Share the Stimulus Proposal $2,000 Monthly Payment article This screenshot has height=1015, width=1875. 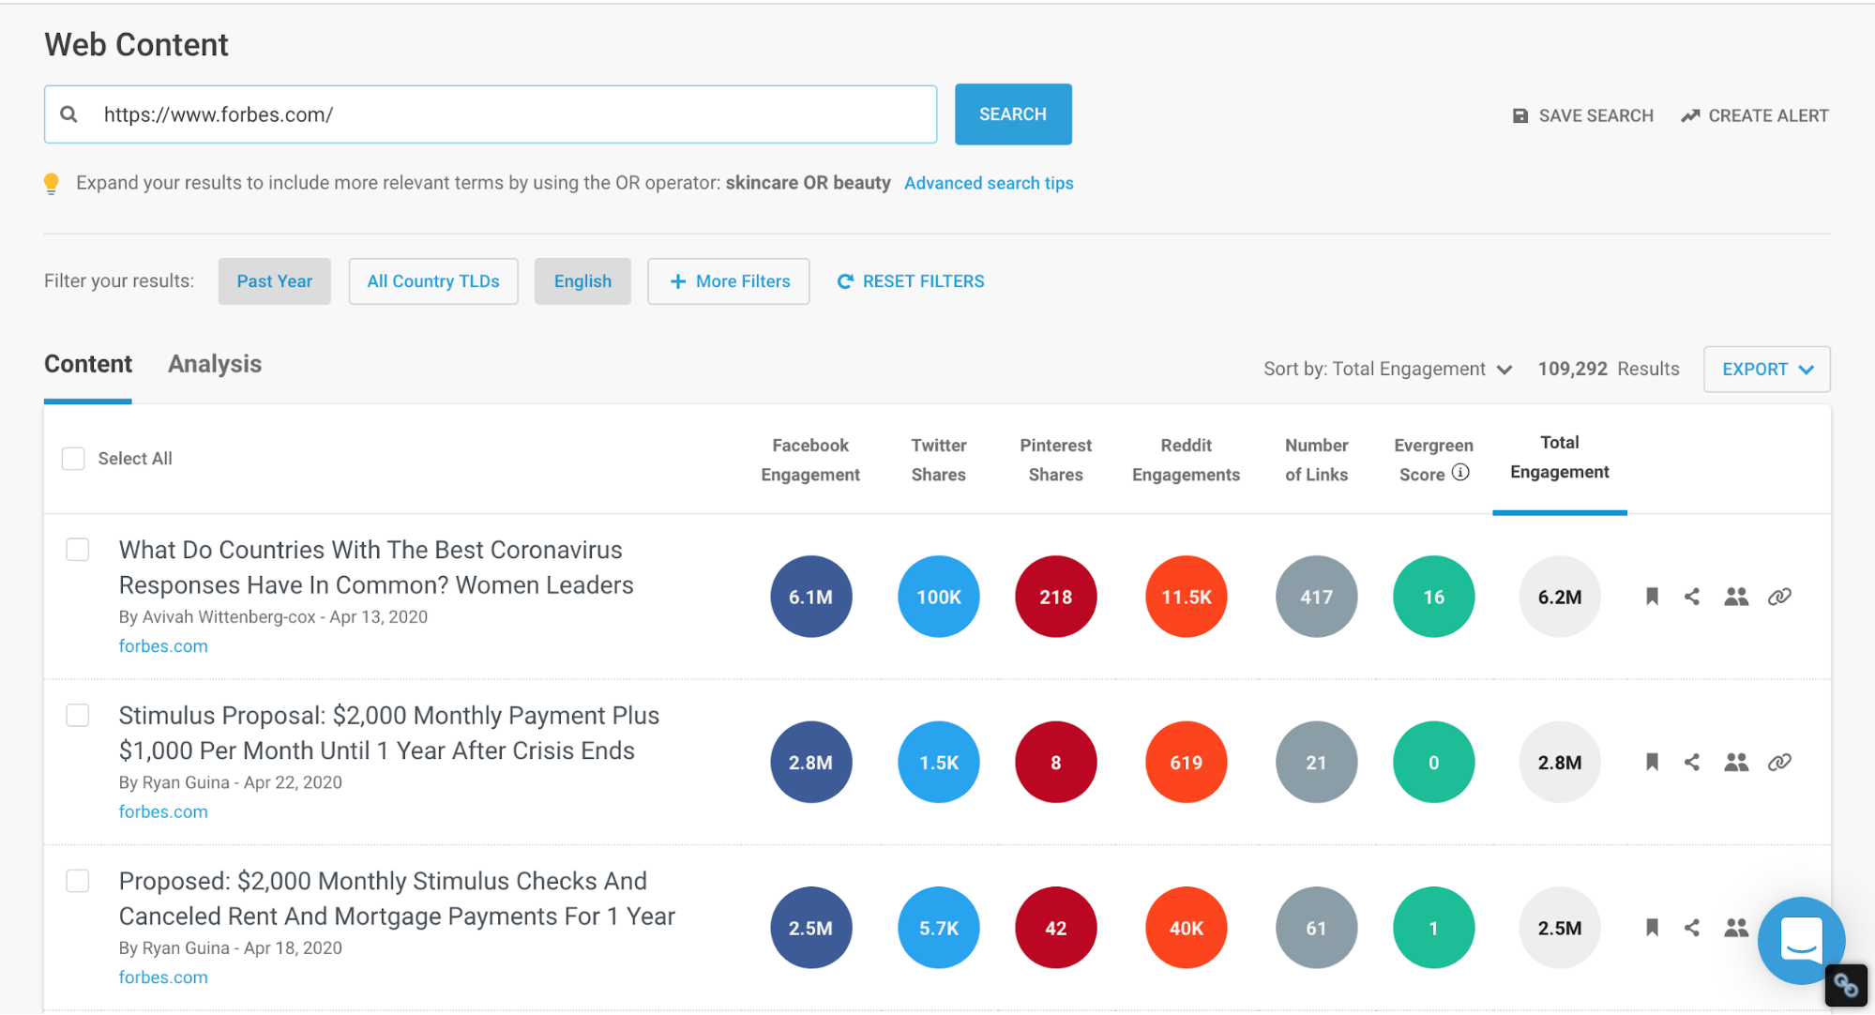(1692, 762)
